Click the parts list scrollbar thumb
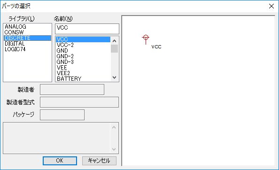 [115, 48]
